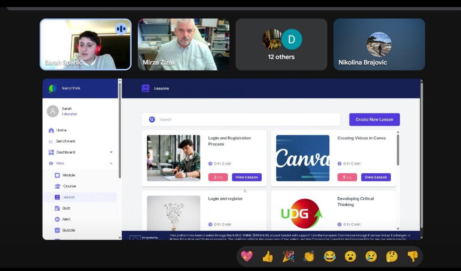Screen dimensions: 461x271
Task: Click the Login and register title
Action: click(x=225, y=199)
